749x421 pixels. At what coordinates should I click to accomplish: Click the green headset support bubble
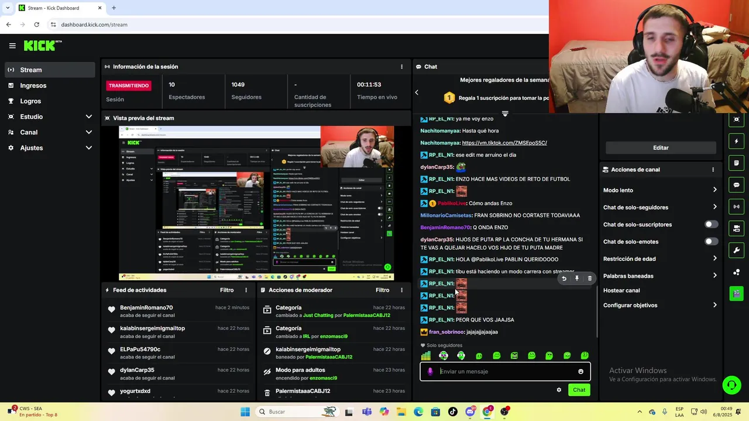click(x=731, y=385)
